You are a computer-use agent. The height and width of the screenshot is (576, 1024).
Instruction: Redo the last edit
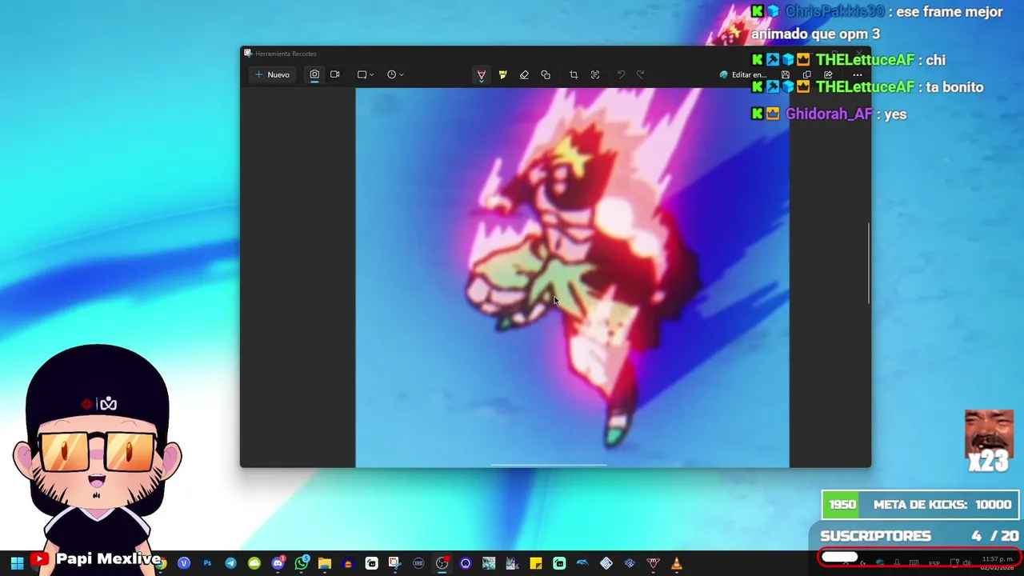pos(640,74)
